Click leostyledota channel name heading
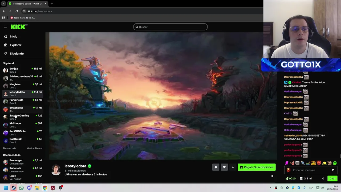Screen dimensions: 341x192 coord(75,166)
